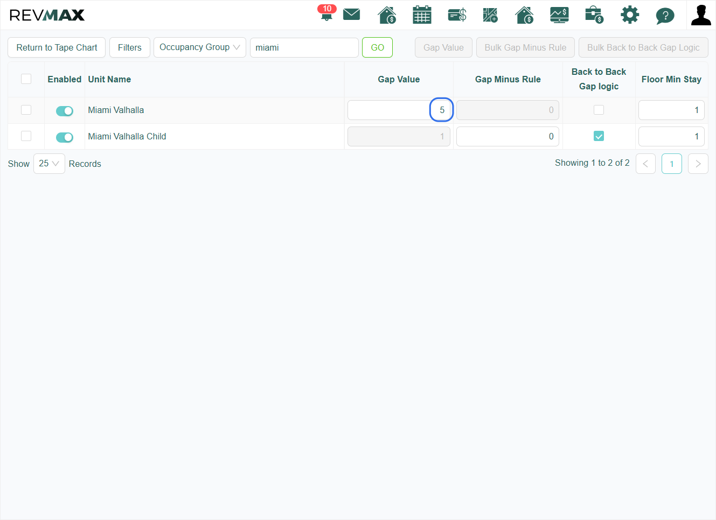Go to the previous page arrow
Screen dimensions: 716x520
[x=645, y=164]
